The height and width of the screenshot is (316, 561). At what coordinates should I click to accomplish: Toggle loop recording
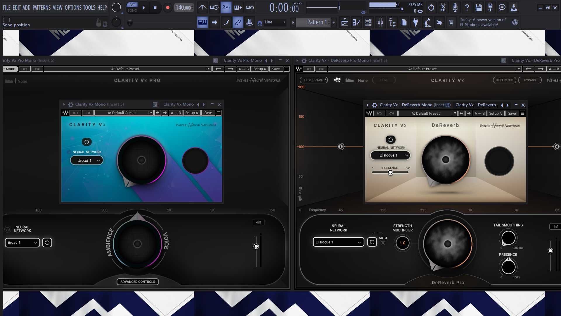pos(250,8)
